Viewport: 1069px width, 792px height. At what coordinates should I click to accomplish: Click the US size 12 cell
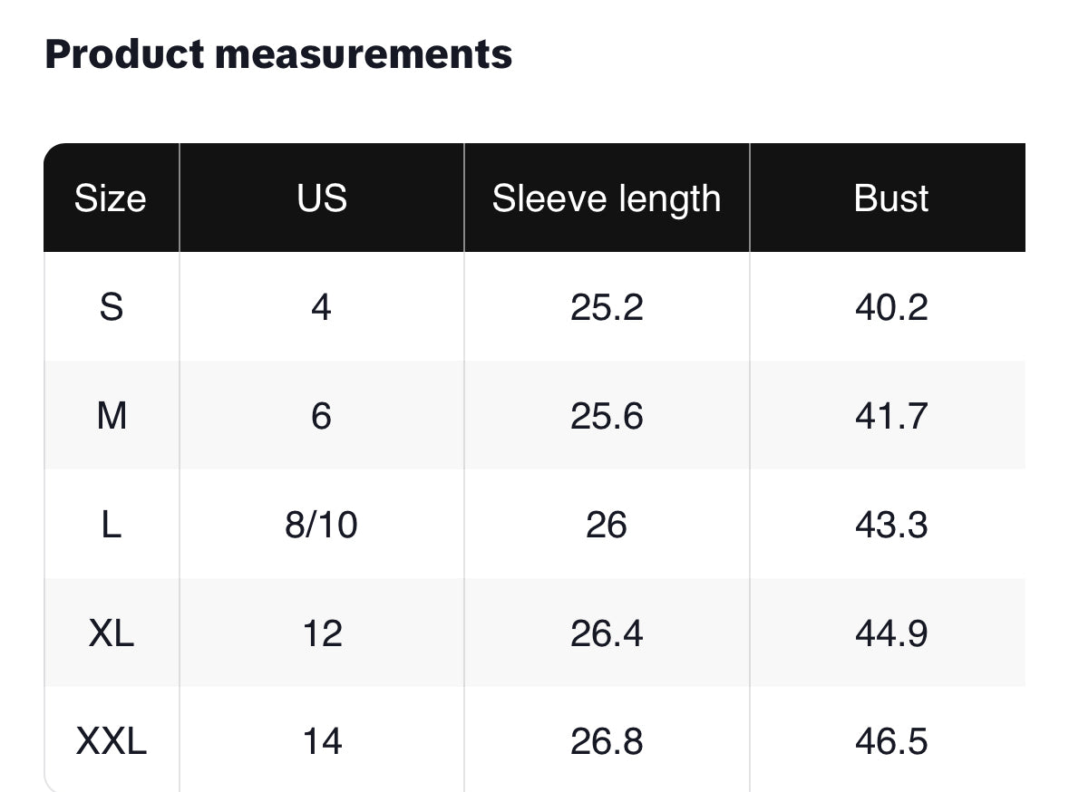pyautogui.click(x=322, y=633)
